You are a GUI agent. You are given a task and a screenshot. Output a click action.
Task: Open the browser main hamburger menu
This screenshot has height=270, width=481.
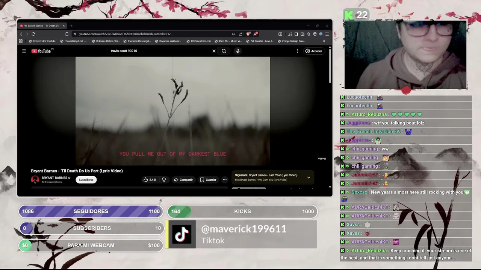tap(327, 34)
